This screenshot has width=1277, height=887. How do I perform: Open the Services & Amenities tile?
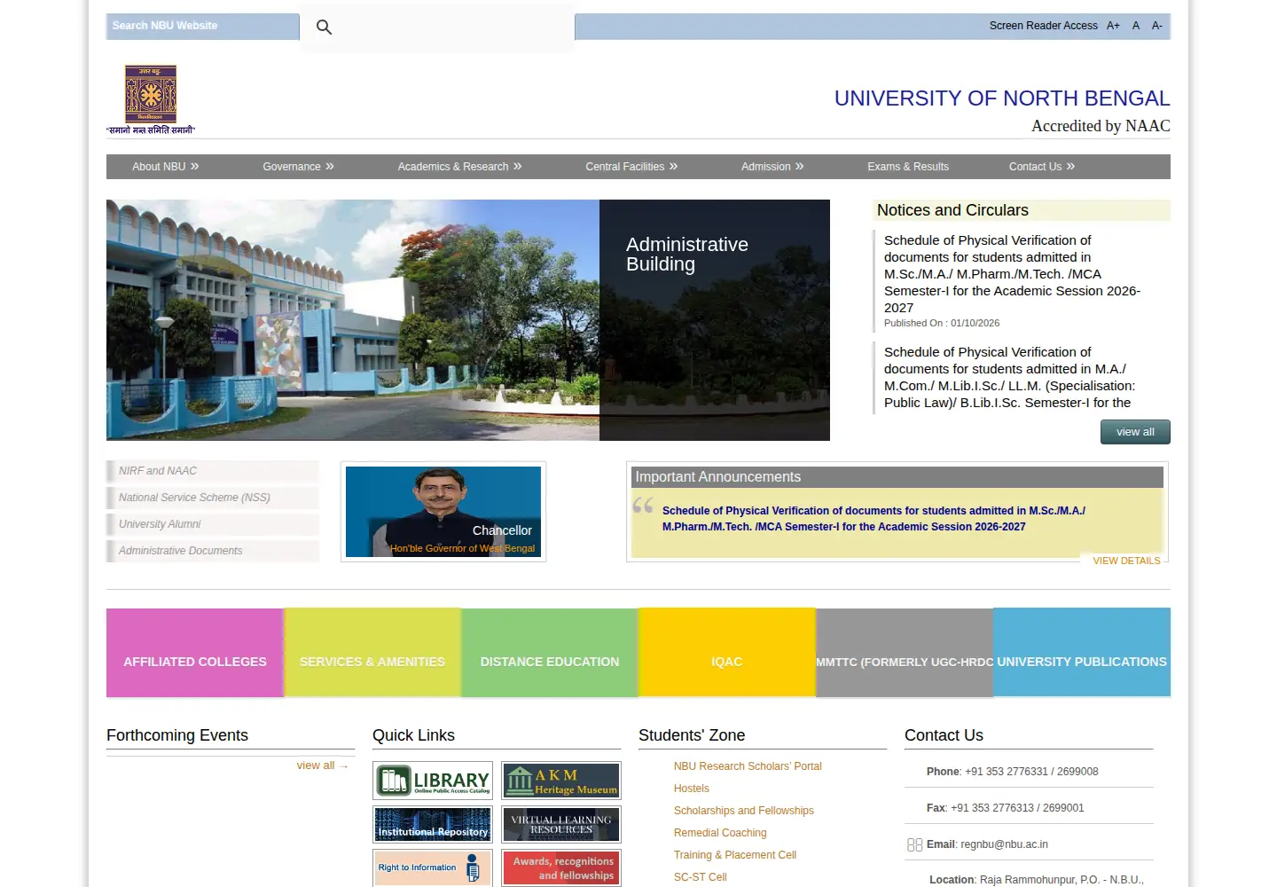pos(372,653)
